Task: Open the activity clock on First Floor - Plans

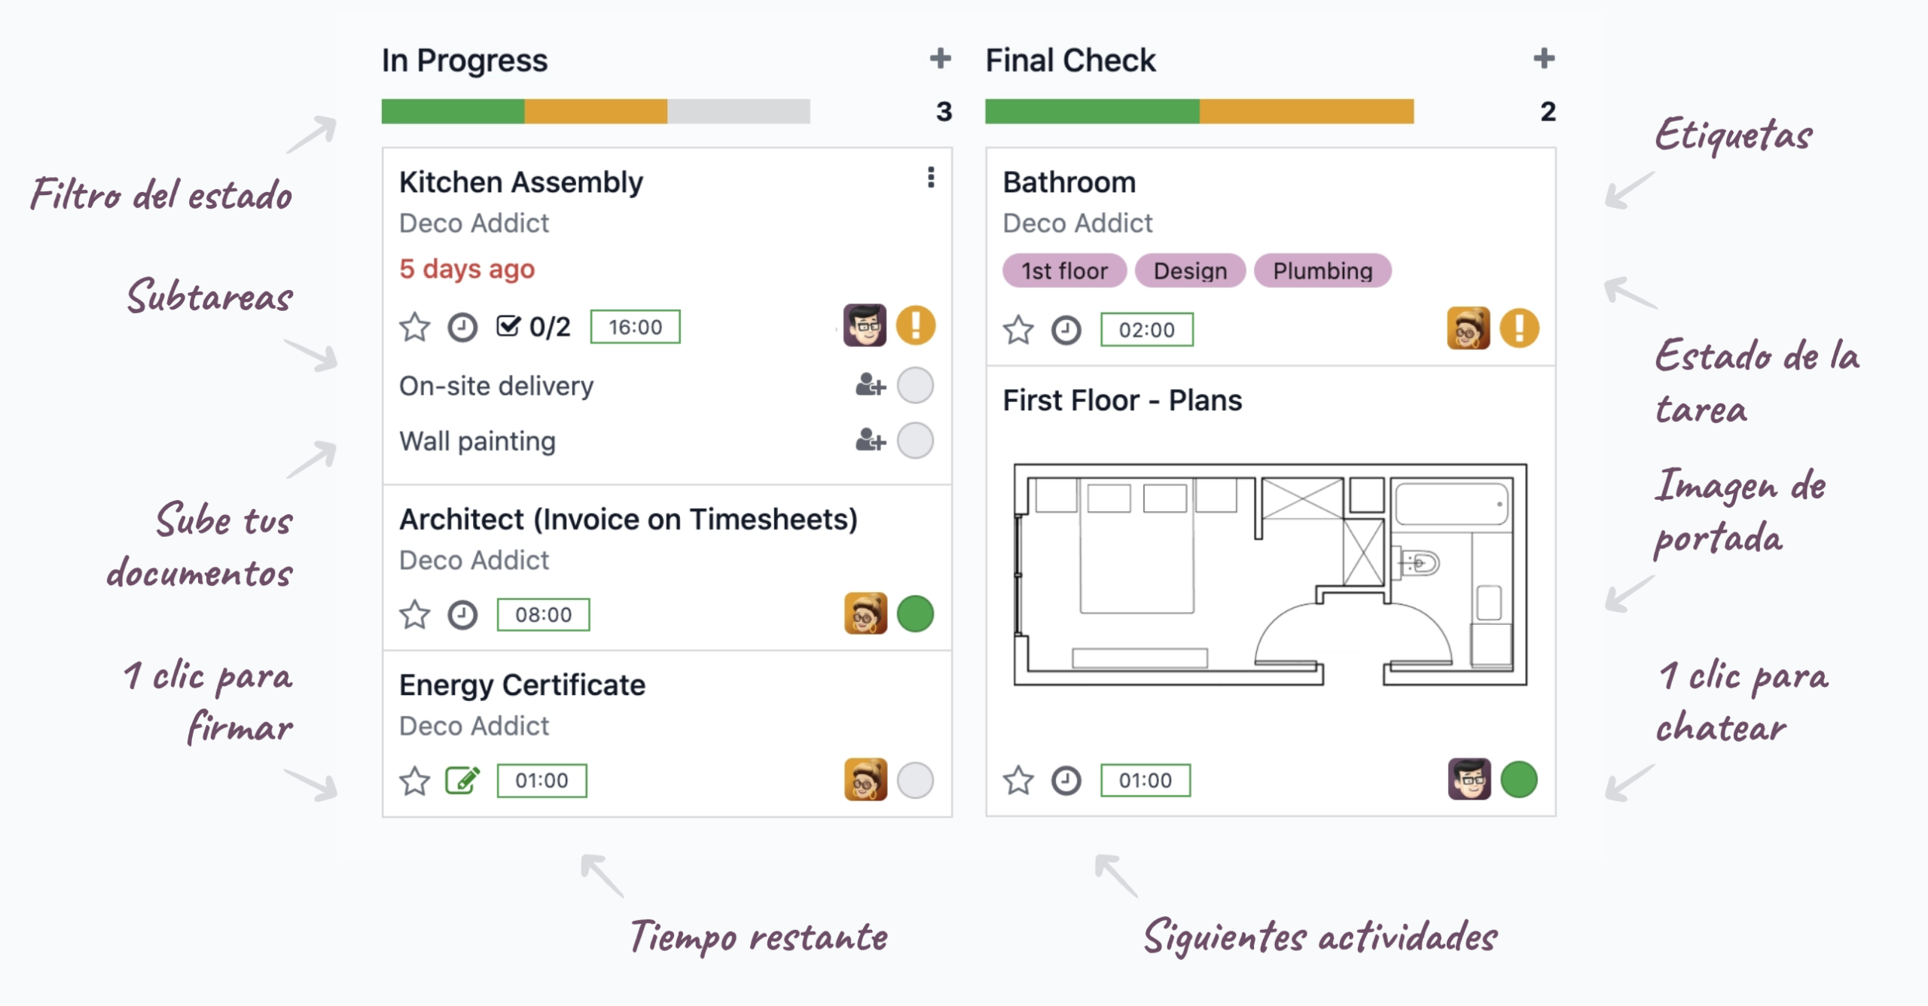Action: pyautogui.click(x=1066, y=780)
